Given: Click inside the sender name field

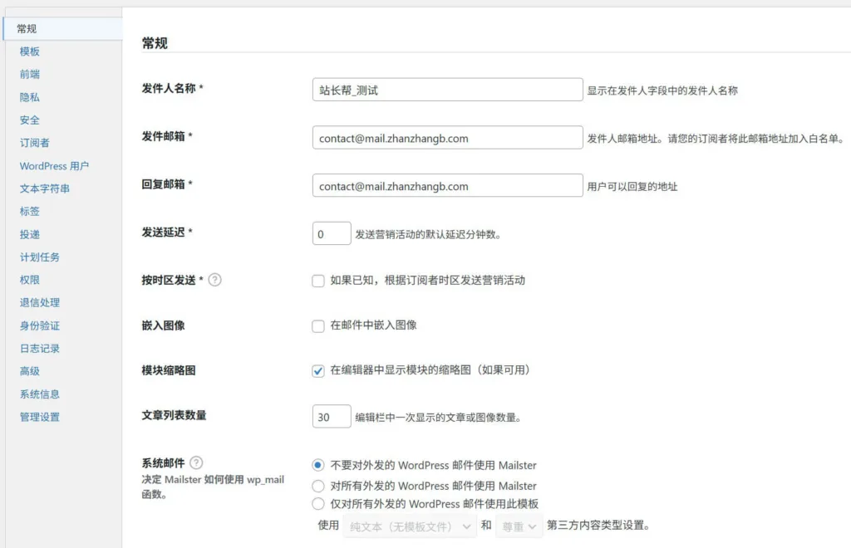Looking at the screenshot, I should (446, 89).
